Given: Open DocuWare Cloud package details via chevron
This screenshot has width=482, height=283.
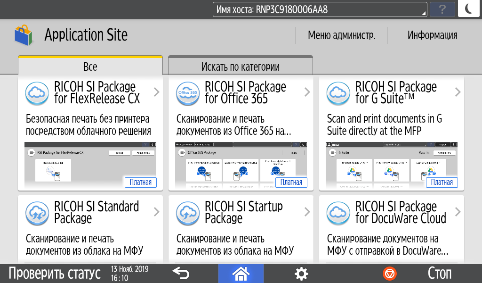Looking at the screenshot, I should [458, 212].
